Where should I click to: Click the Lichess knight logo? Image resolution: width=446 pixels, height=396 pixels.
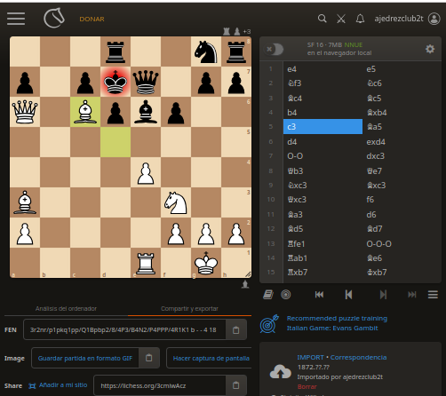54,18
